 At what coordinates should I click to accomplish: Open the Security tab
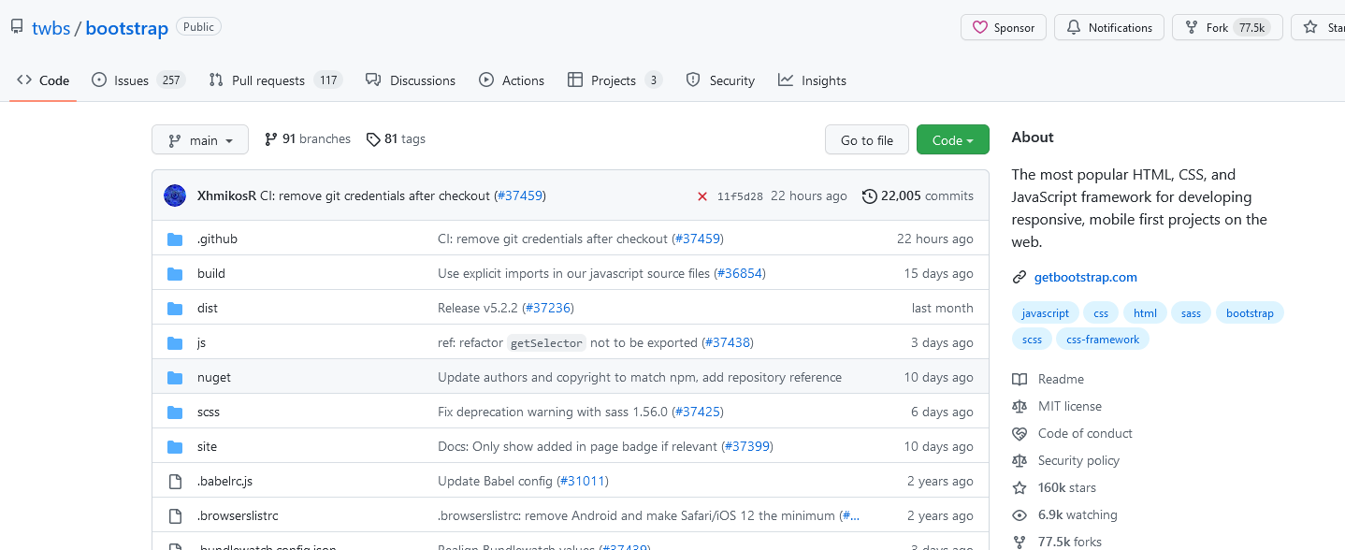(720, 80)
